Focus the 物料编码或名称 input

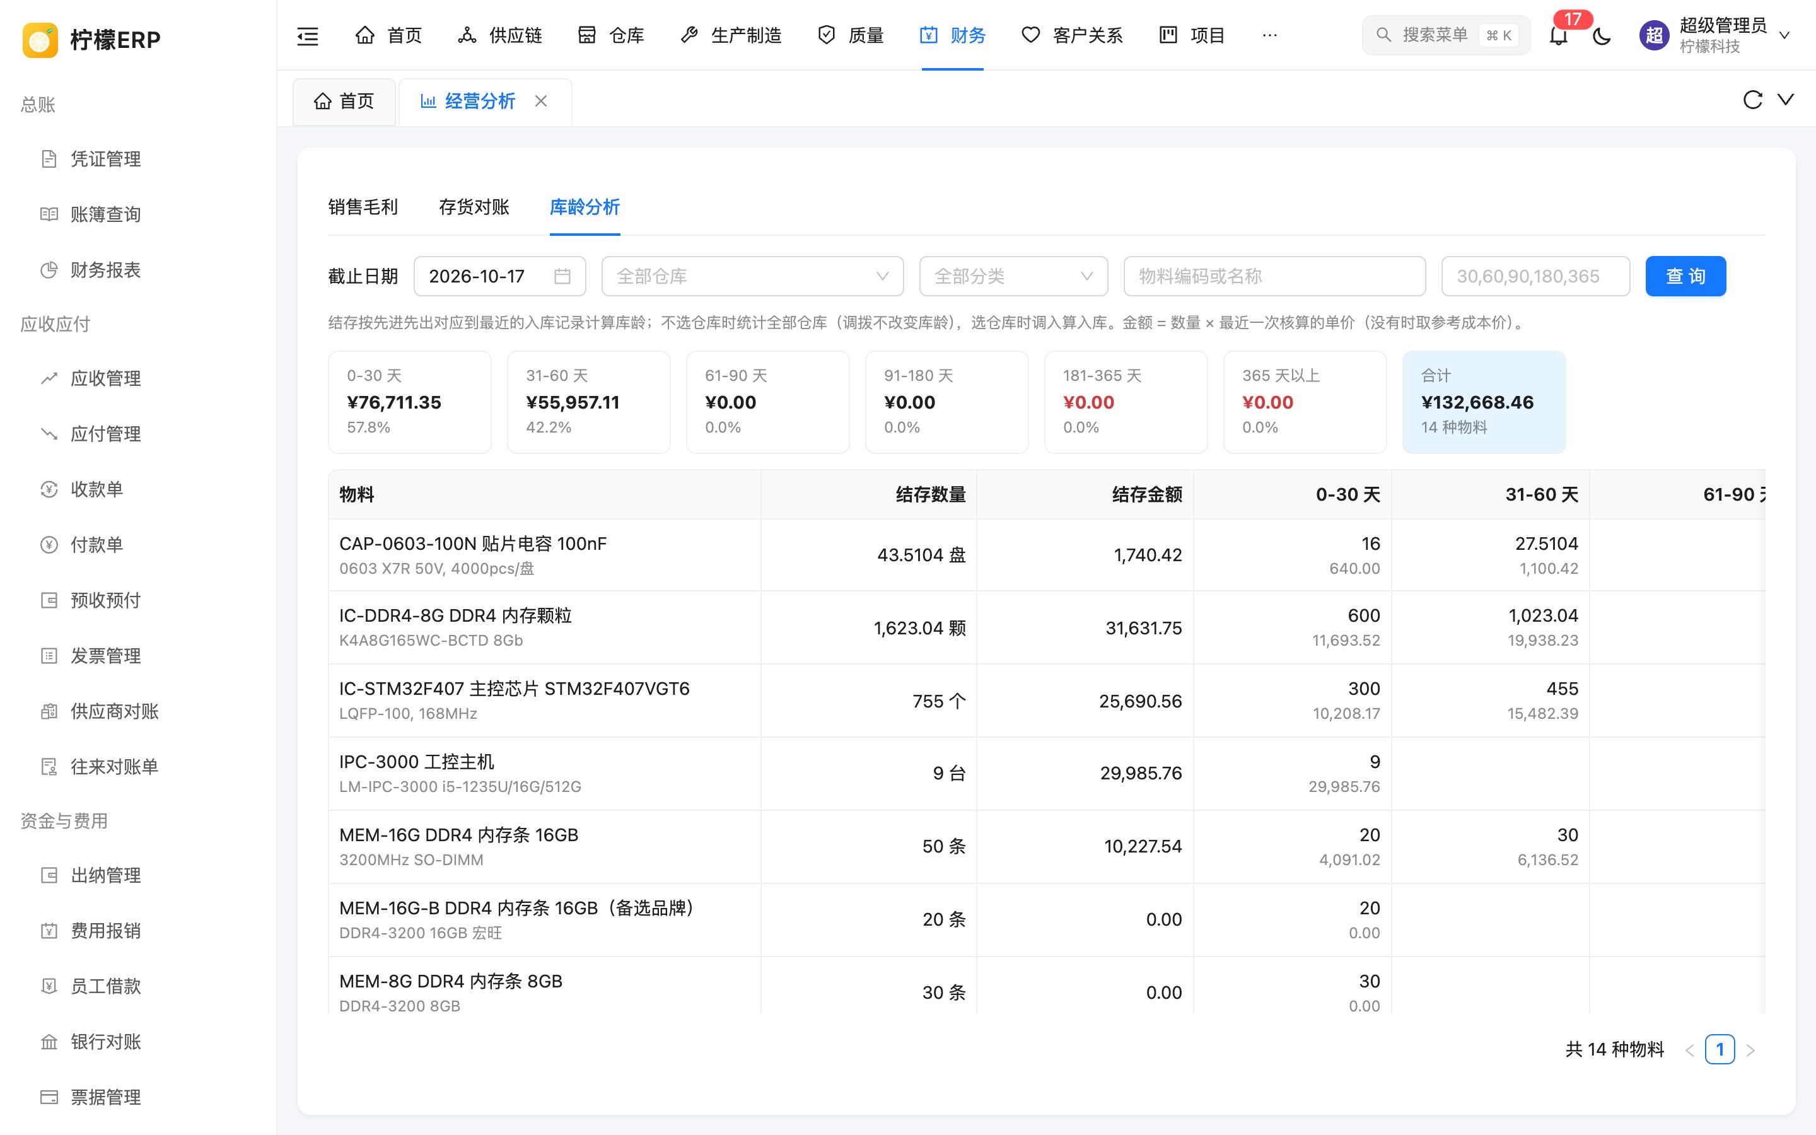pyautogui.click(x=1274, y=276)
